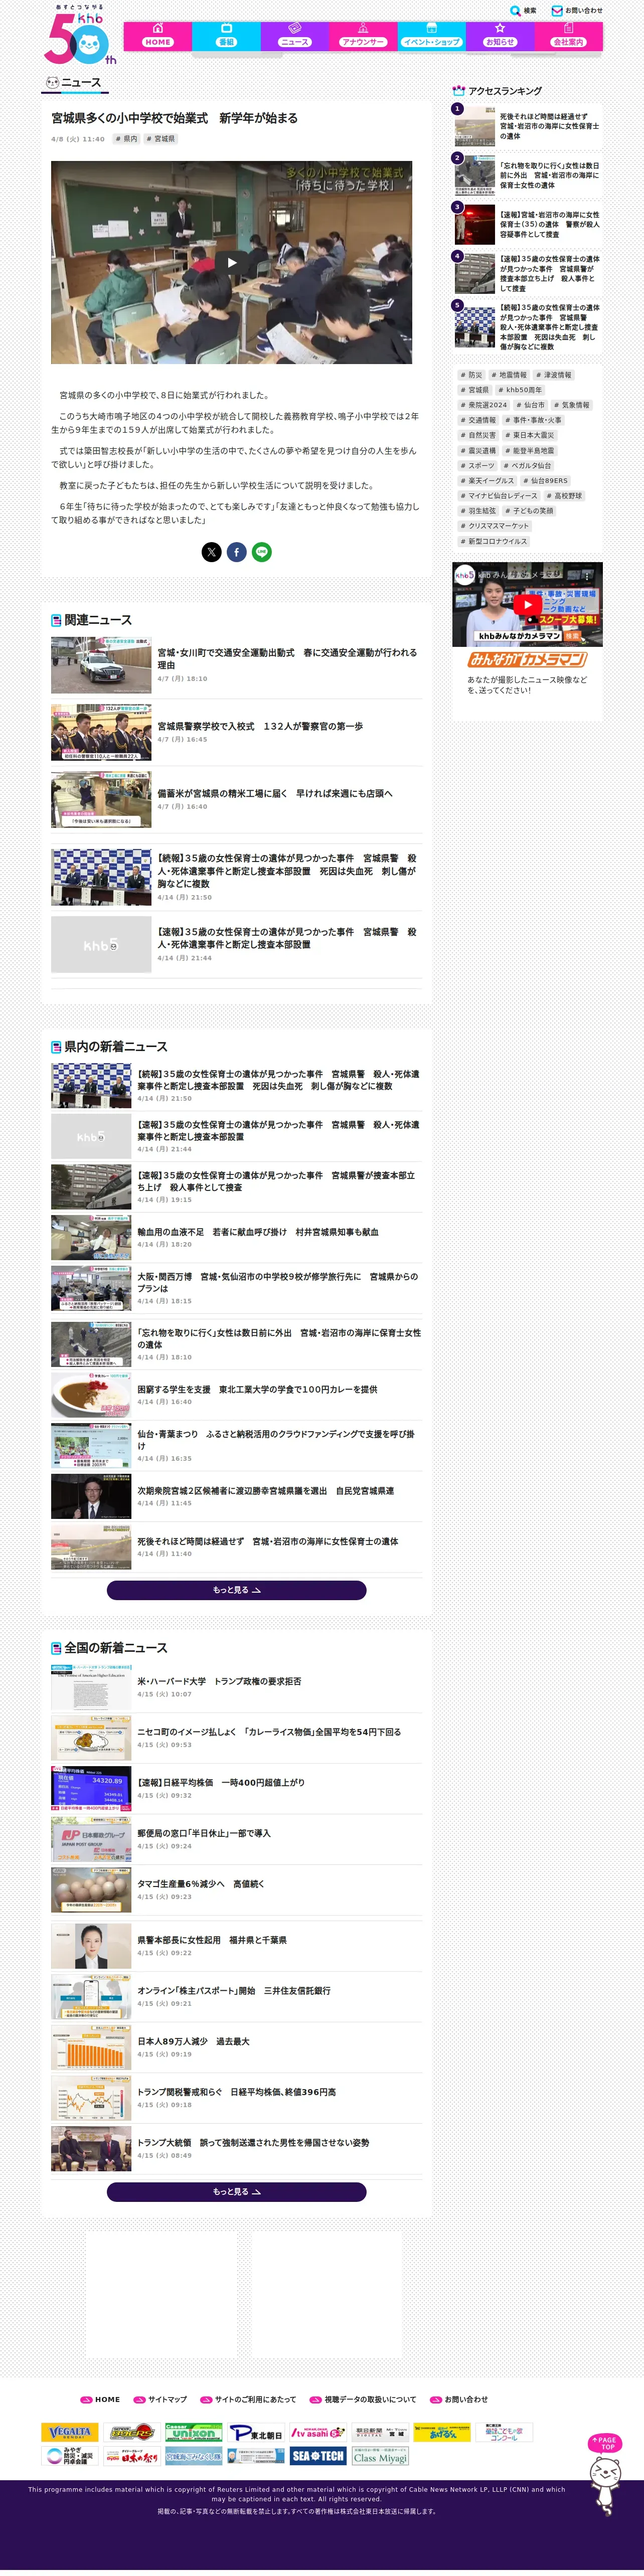Screen dimensions: 644x2576
Task: Open サイトのご利用にあたって footer link
Action: pyautogui.click(x=248, y=2399)
